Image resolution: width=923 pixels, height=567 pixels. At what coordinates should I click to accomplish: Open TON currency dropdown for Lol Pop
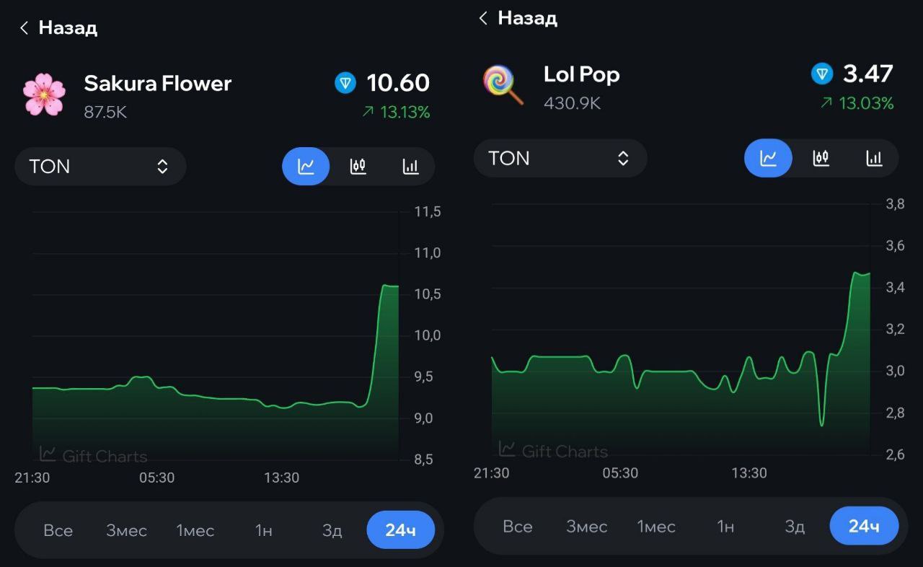560,158
